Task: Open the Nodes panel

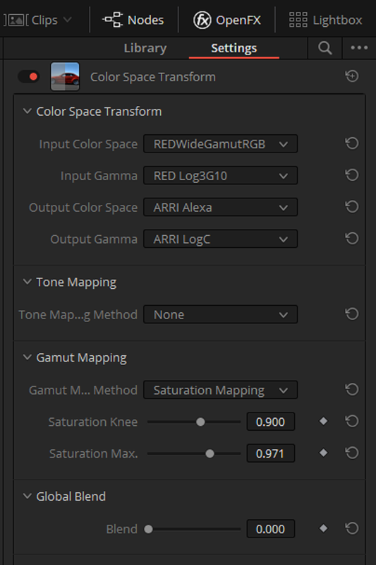Action: pos(133,20)
